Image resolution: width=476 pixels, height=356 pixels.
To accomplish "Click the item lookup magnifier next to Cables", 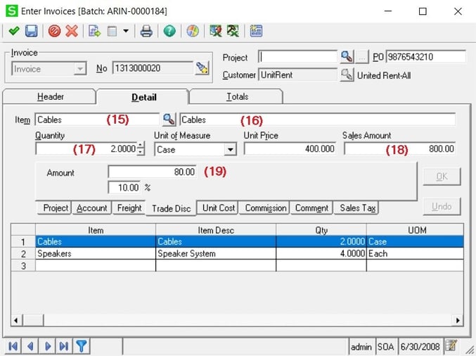I will (169, 119).
